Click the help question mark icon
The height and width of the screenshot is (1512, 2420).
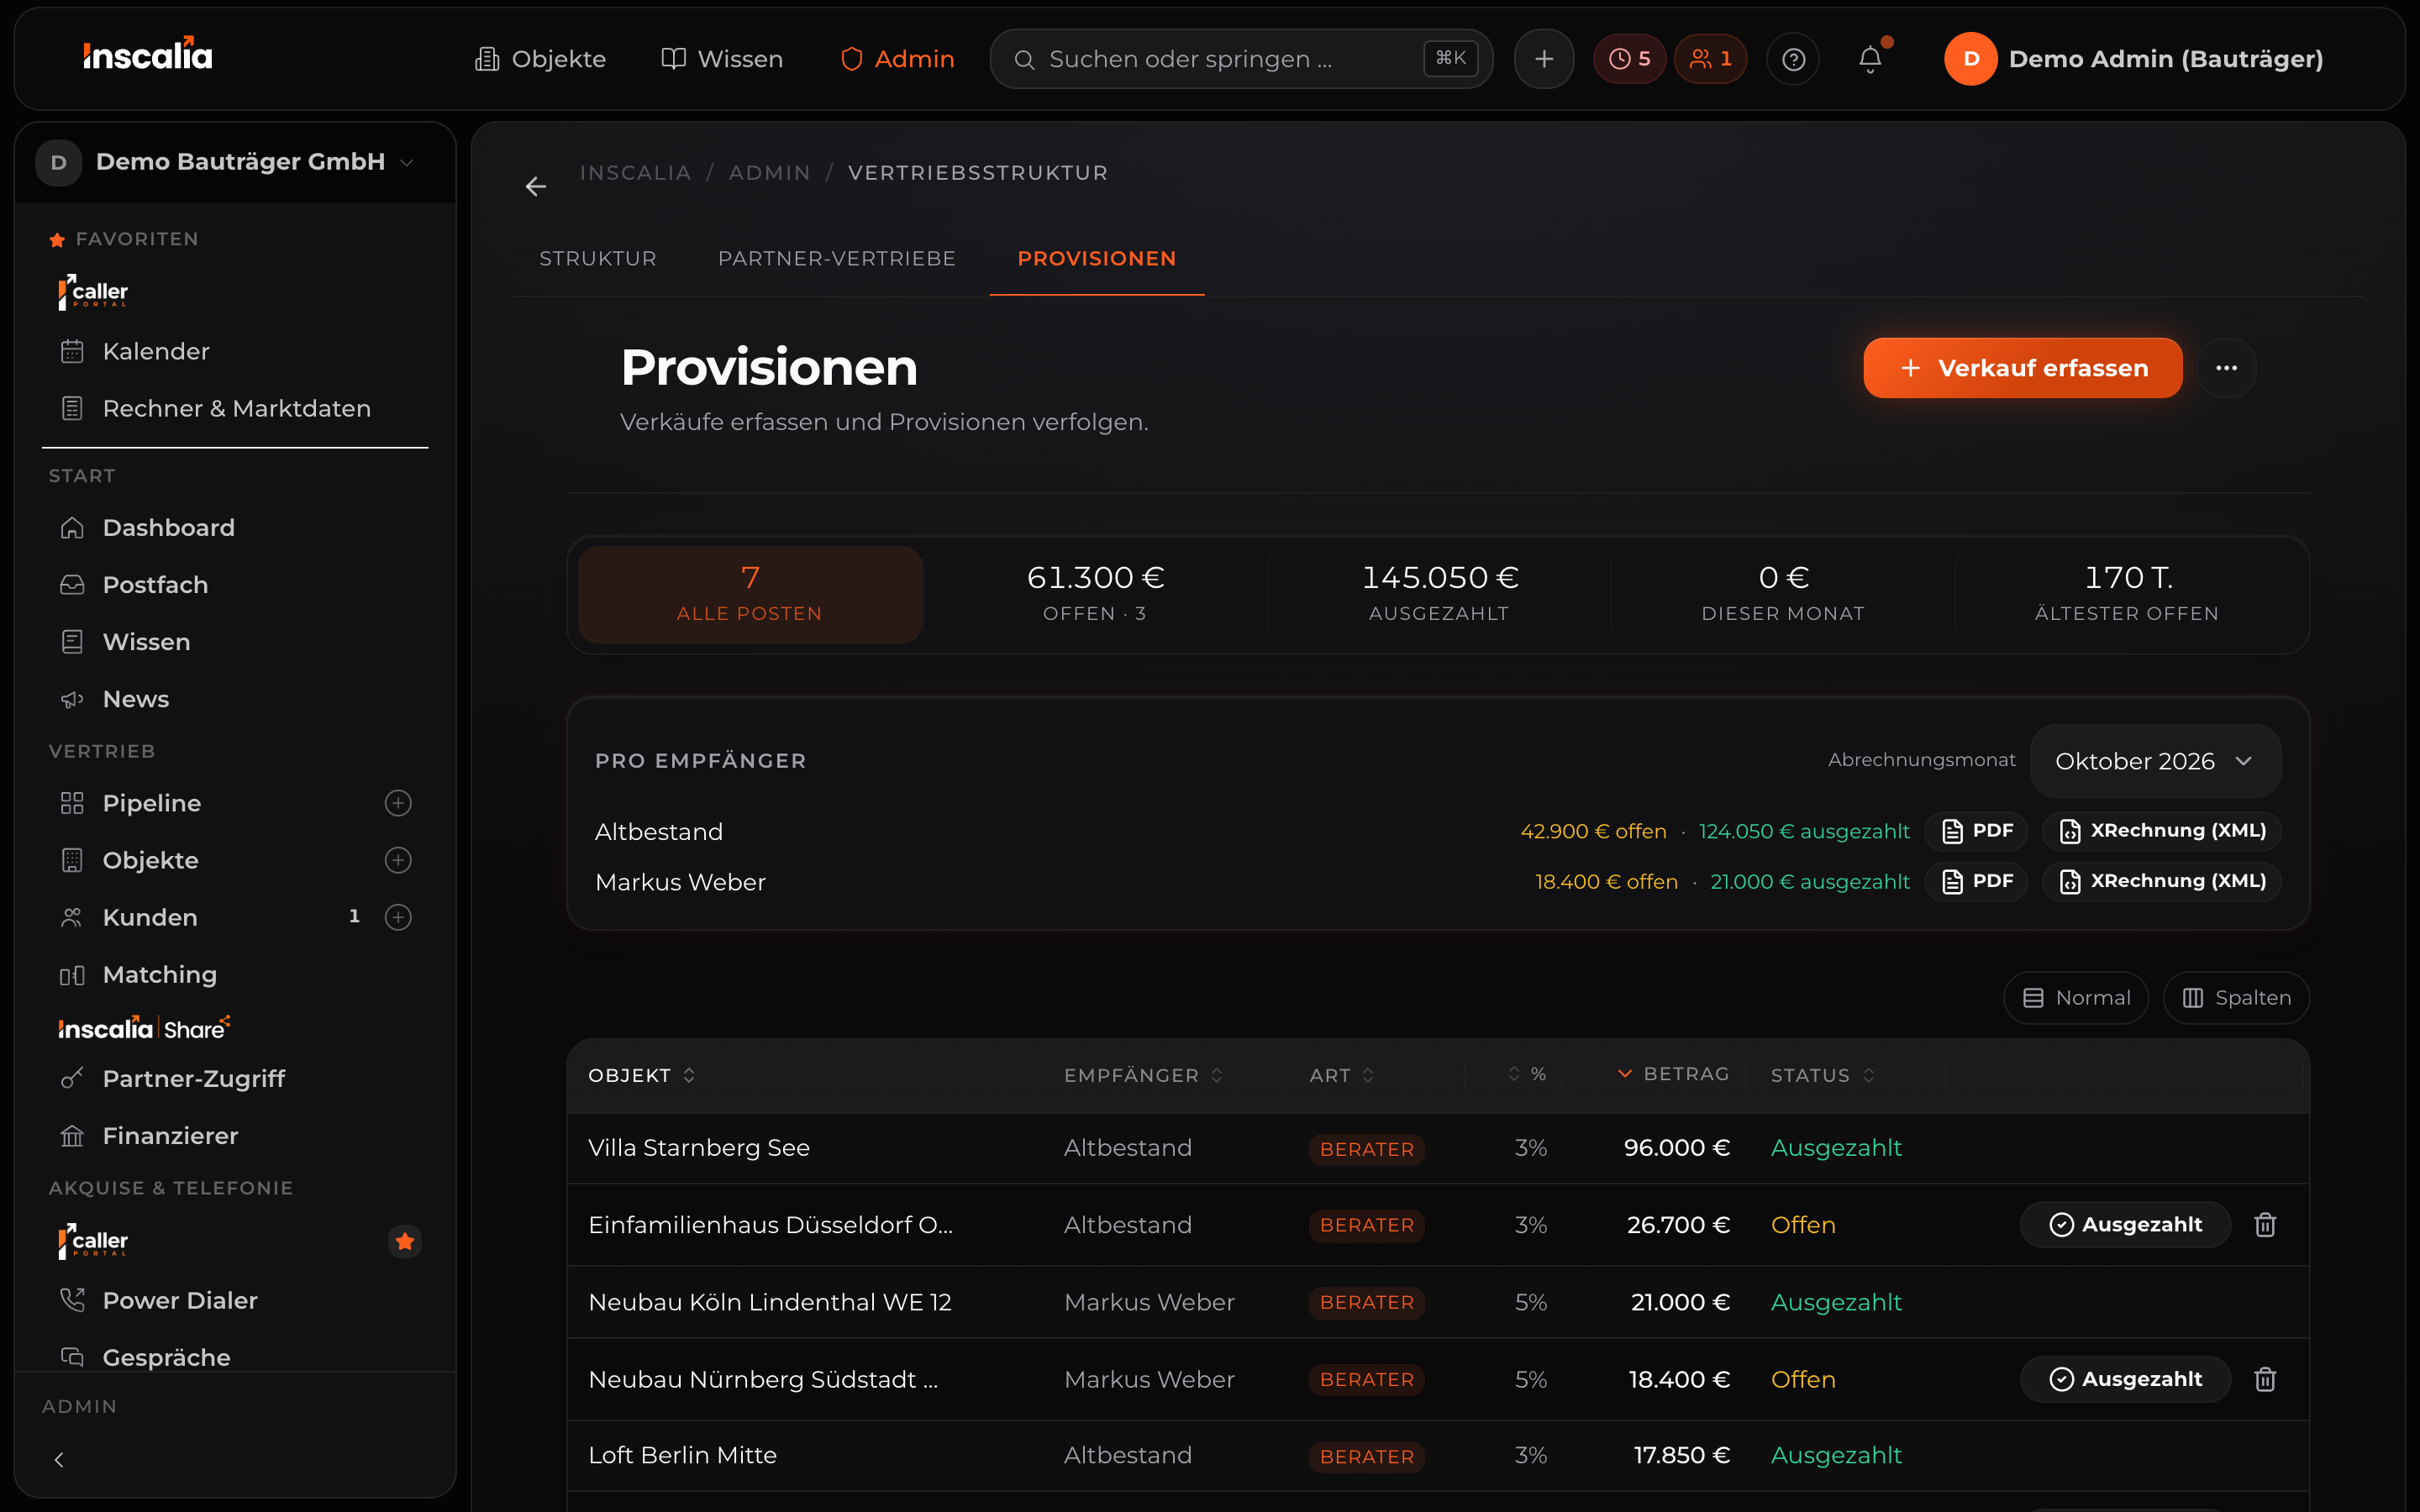[x=1793, y=59]
